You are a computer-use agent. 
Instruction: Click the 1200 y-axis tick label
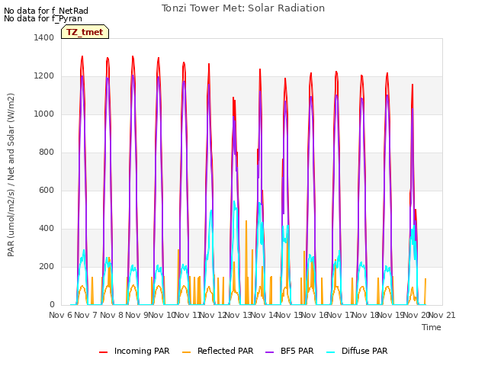(x=44, y=76)
